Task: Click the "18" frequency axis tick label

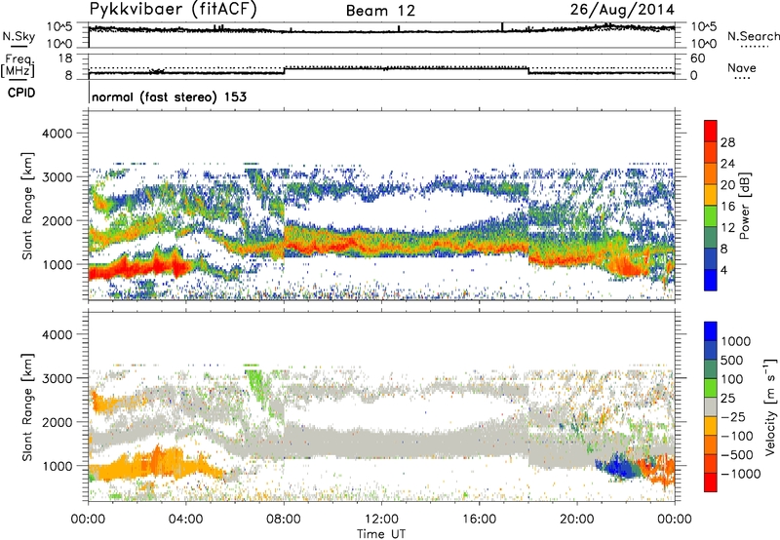Action: click(x=64, y=58)
